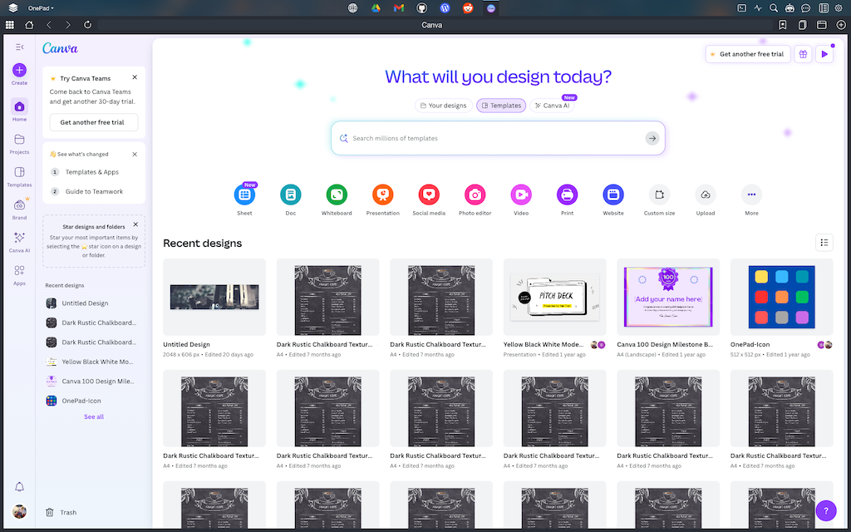
Task: Open the Create new design button
Action: coord(19,70)
